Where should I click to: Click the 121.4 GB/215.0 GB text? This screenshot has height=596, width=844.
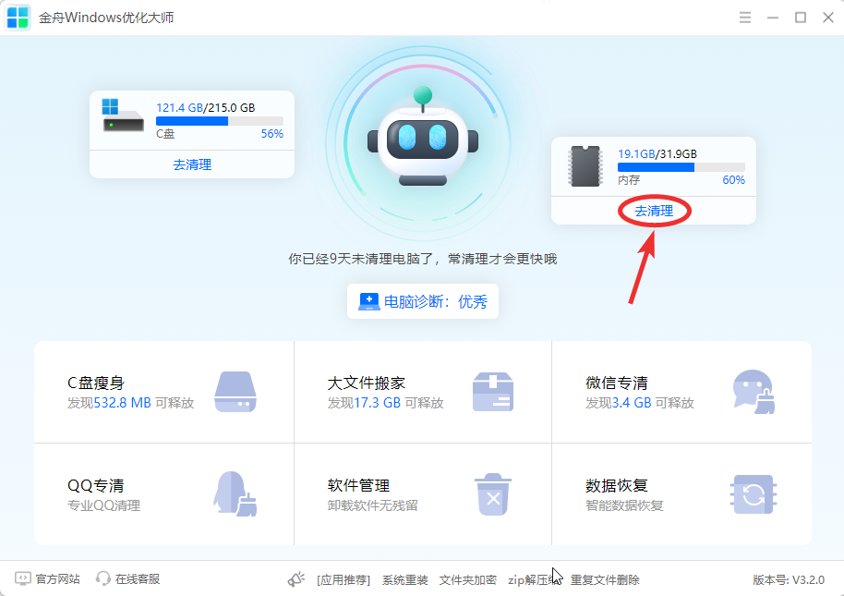pos(206,108)
